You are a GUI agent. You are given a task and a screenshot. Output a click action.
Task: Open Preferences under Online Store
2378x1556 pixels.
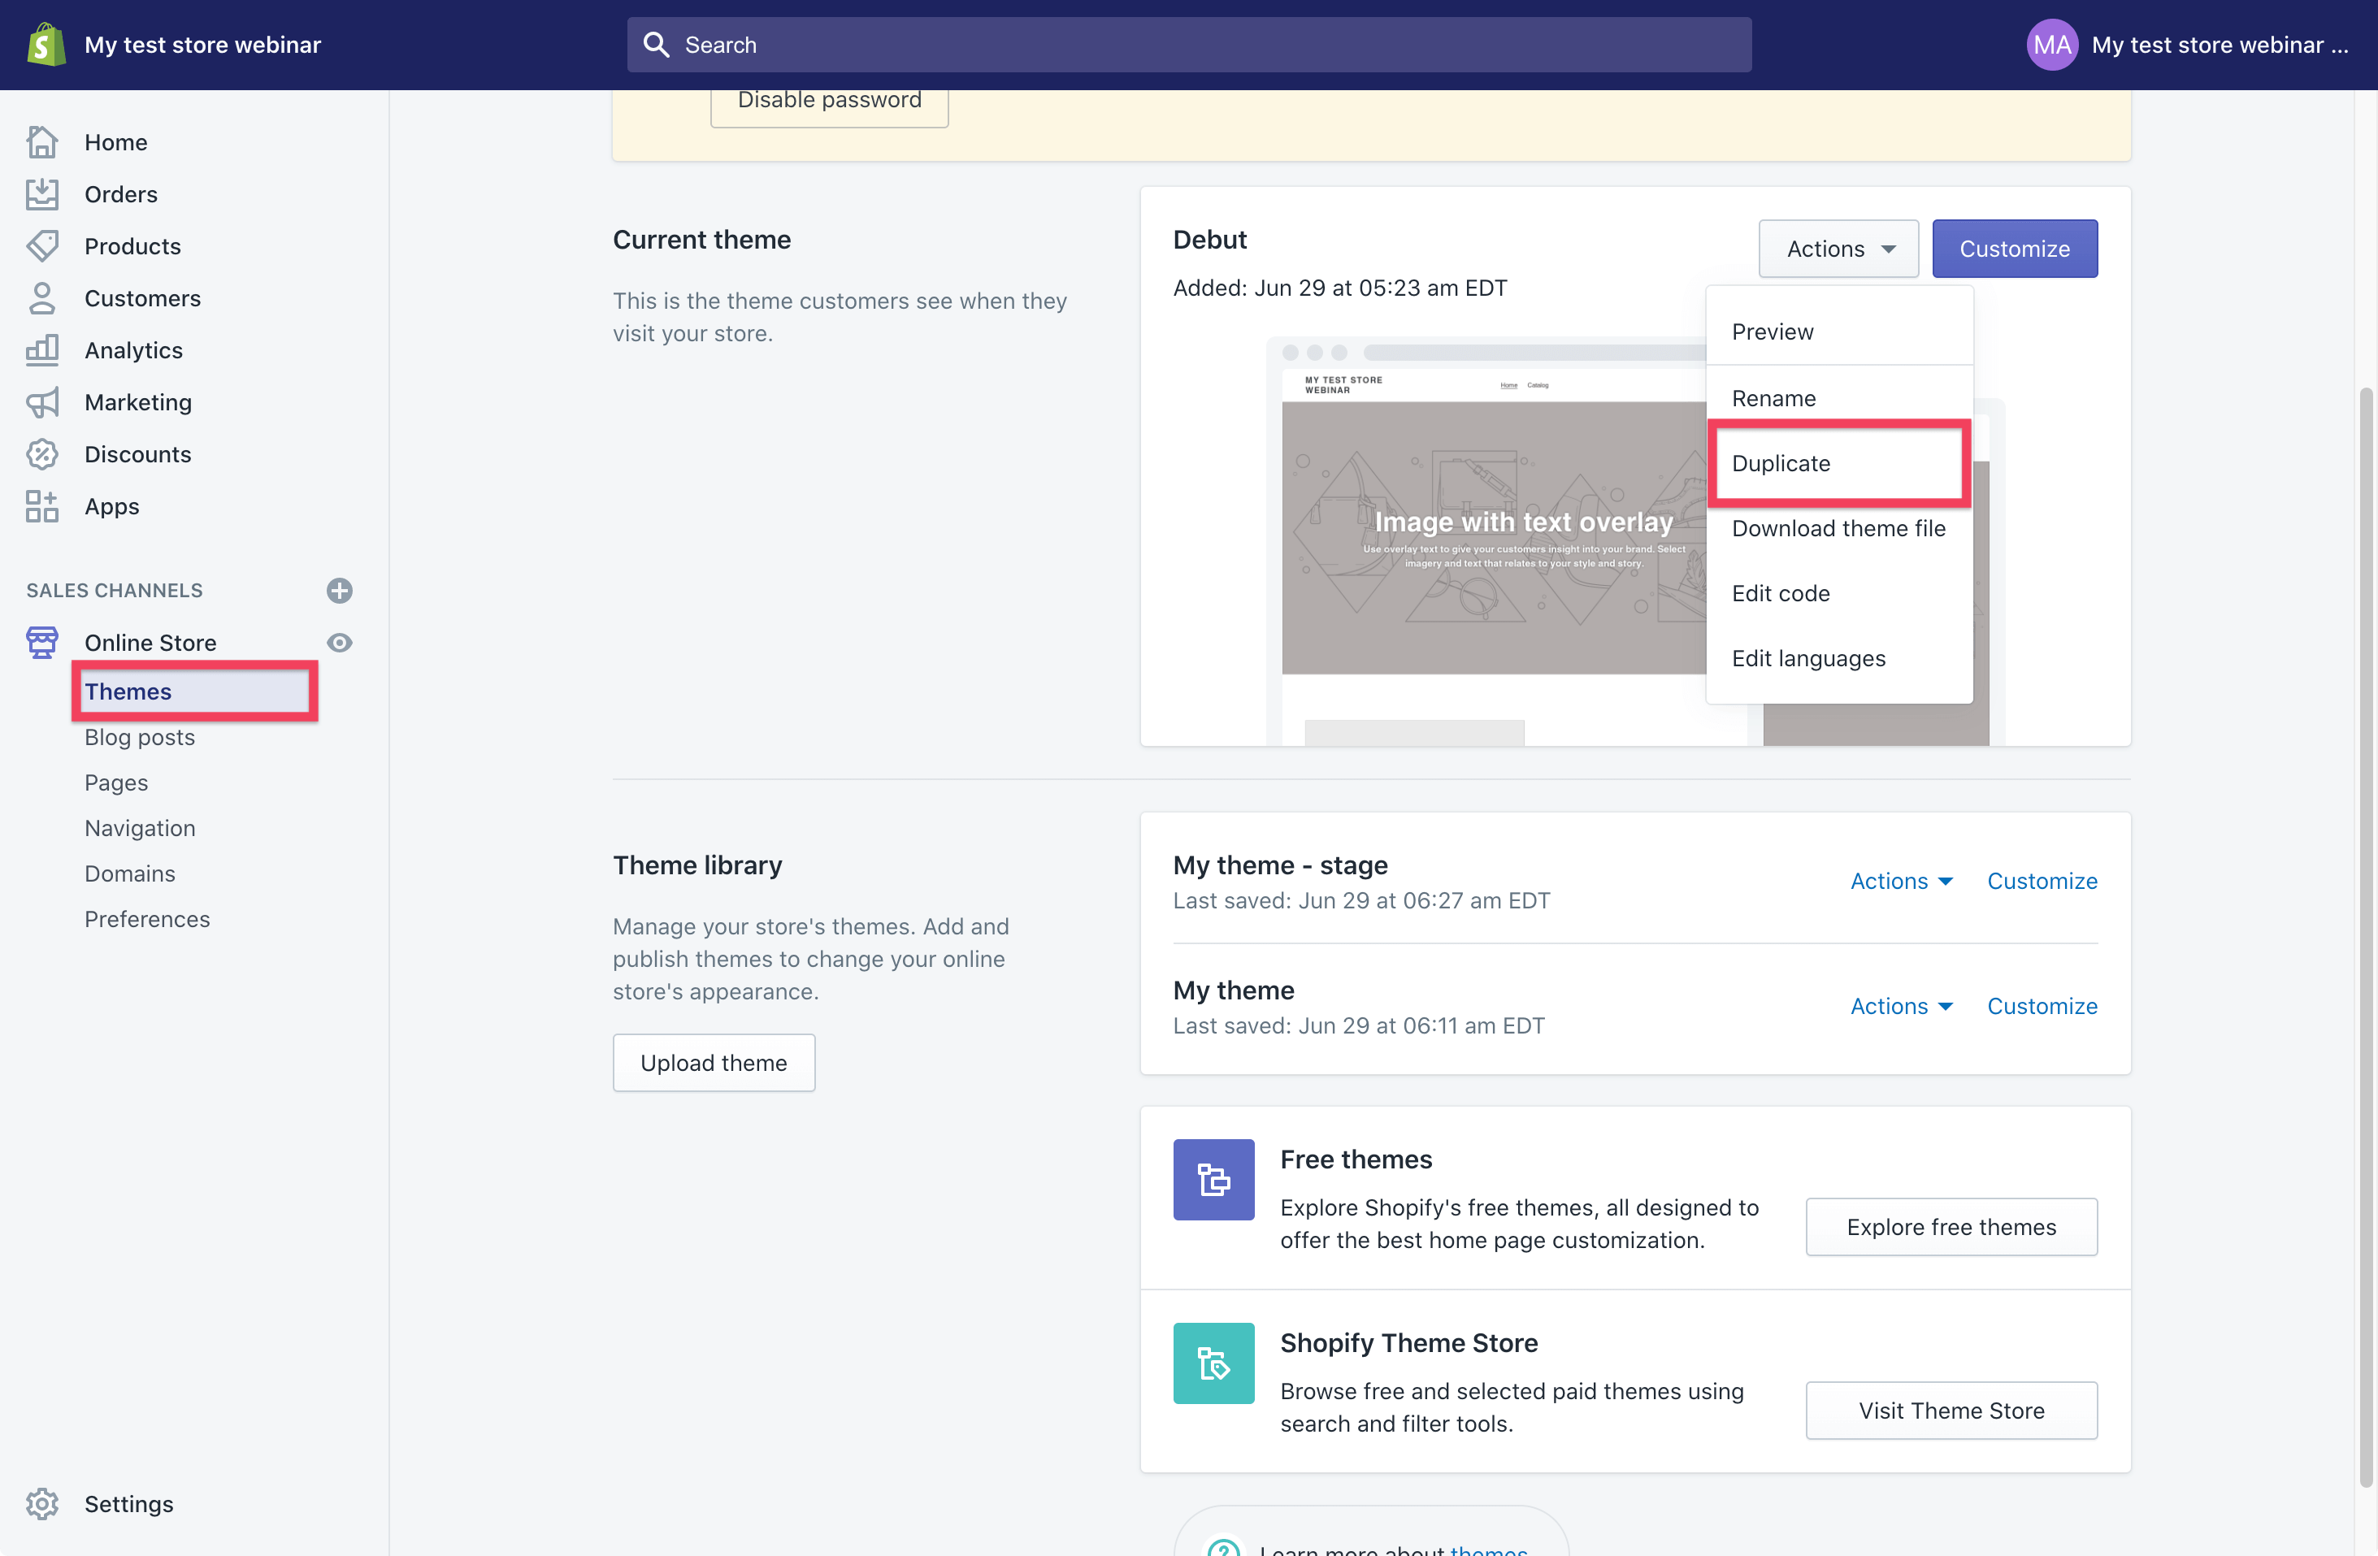pos(147,919)
